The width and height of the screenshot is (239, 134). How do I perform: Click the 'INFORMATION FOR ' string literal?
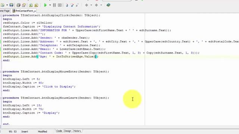coord(54,31)
